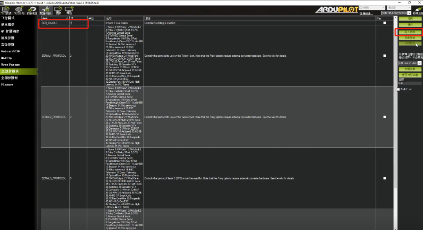Tick the Fav checkbox for SERIAL1_PROTOCOL
423x230 pixels.
coord(384,56)
